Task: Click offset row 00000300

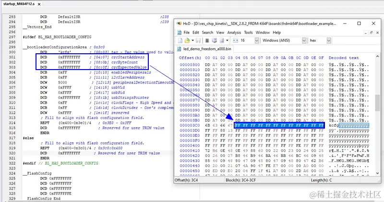Action: coord(190,65)
